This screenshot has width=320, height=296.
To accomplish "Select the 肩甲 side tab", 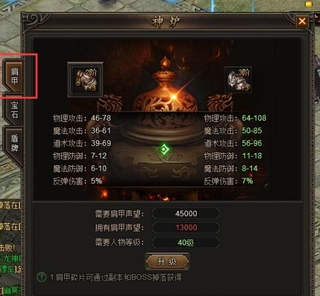I will pos(14,76).
